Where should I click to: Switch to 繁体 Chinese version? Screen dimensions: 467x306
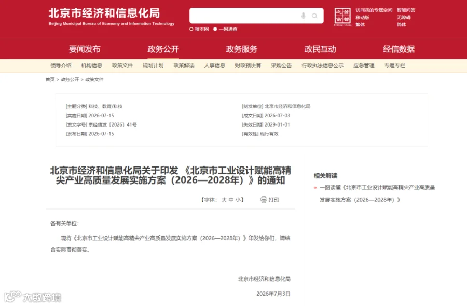click(x=360, y=24)
